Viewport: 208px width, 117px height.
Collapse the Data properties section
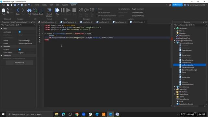click(x=2, y=29)
